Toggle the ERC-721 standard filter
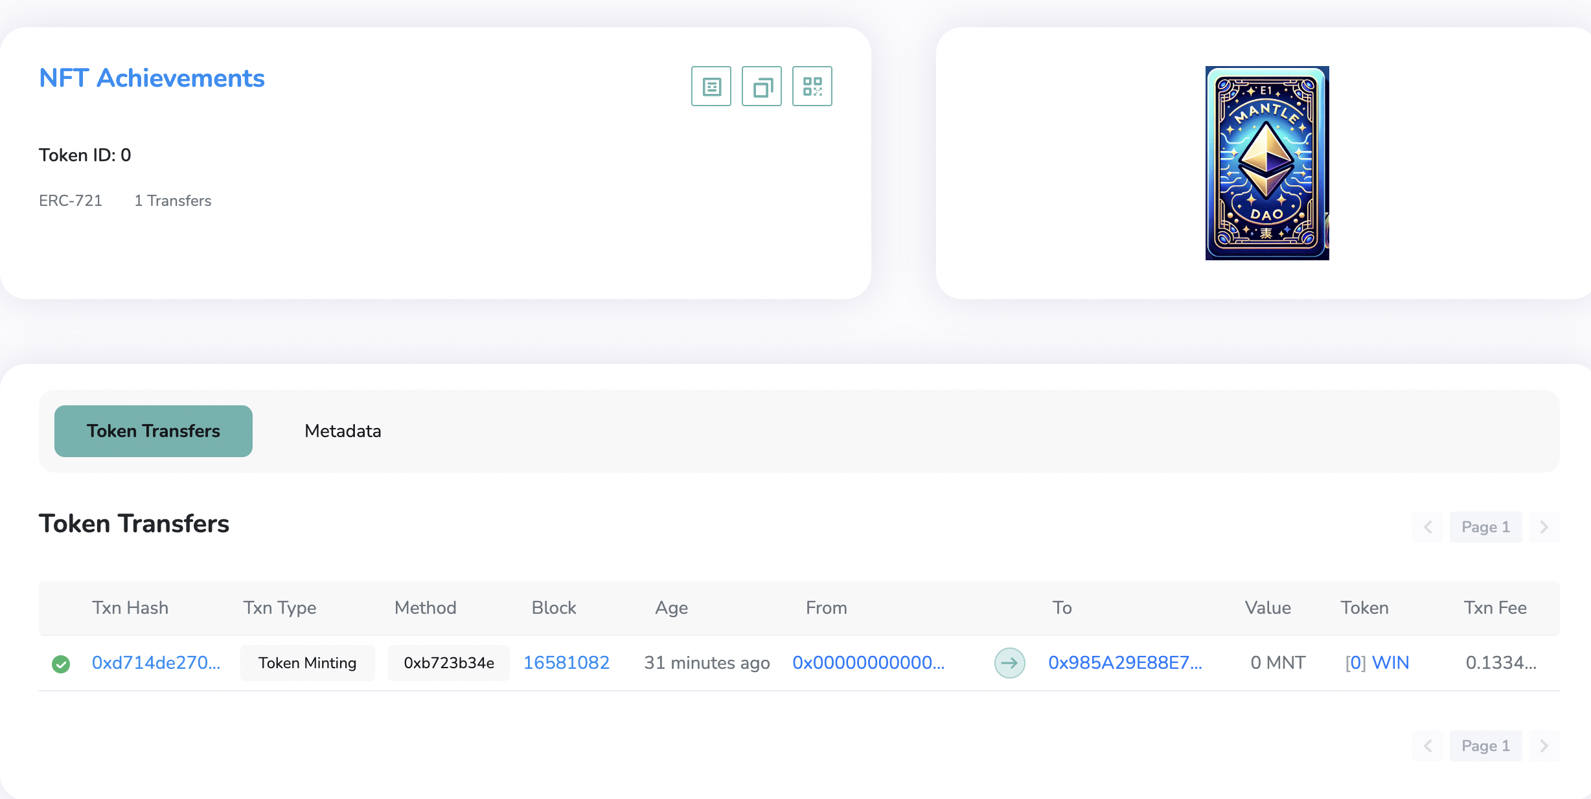The height and width of the screenshot is (799, 1591). [x=71, y=201]
